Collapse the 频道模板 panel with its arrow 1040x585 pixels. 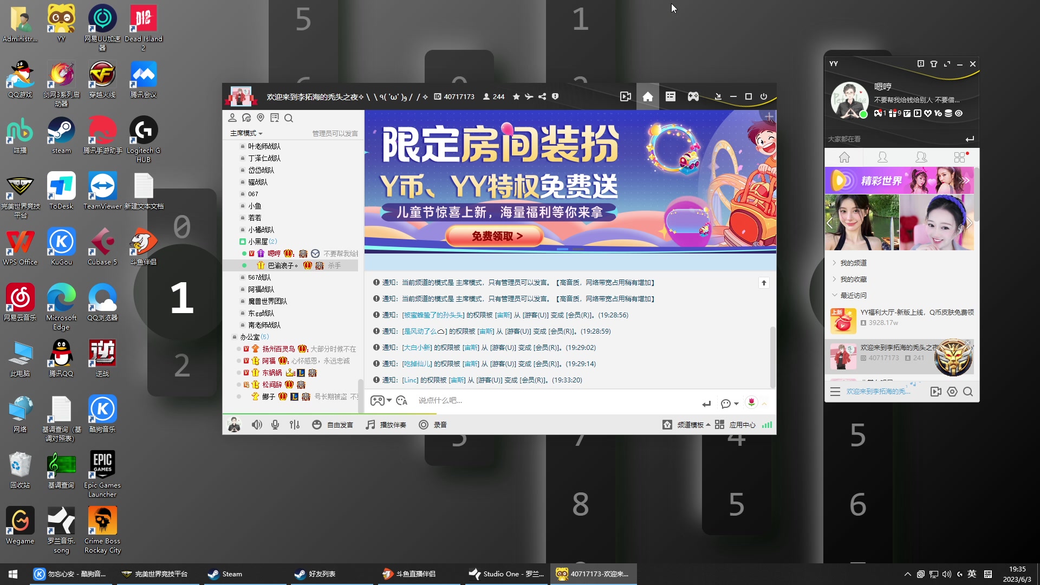tap(710, 425)
